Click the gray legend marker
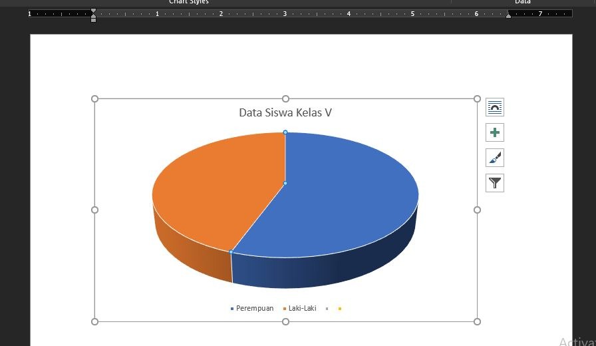596x346 pixels. click(327, 309)
